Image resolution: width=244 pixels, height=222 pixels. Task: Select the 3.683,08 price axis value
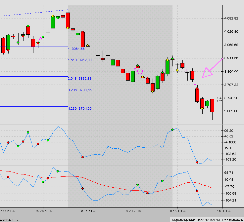coord(231,111)
